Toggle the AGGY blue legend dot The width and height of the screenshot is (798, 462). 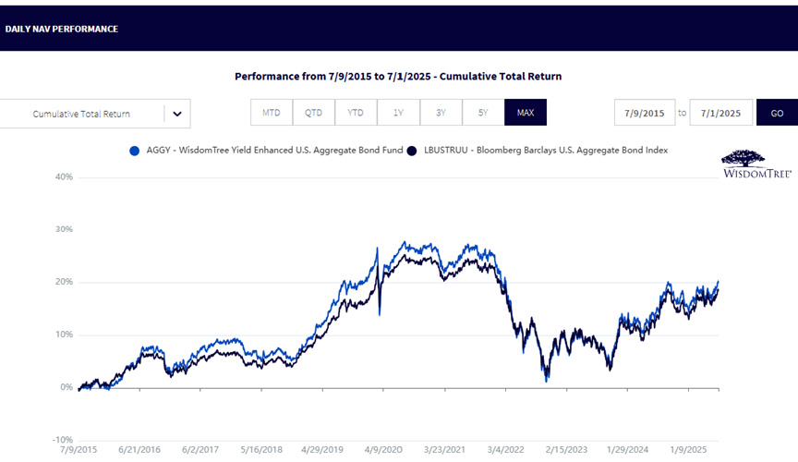(134, 151)
